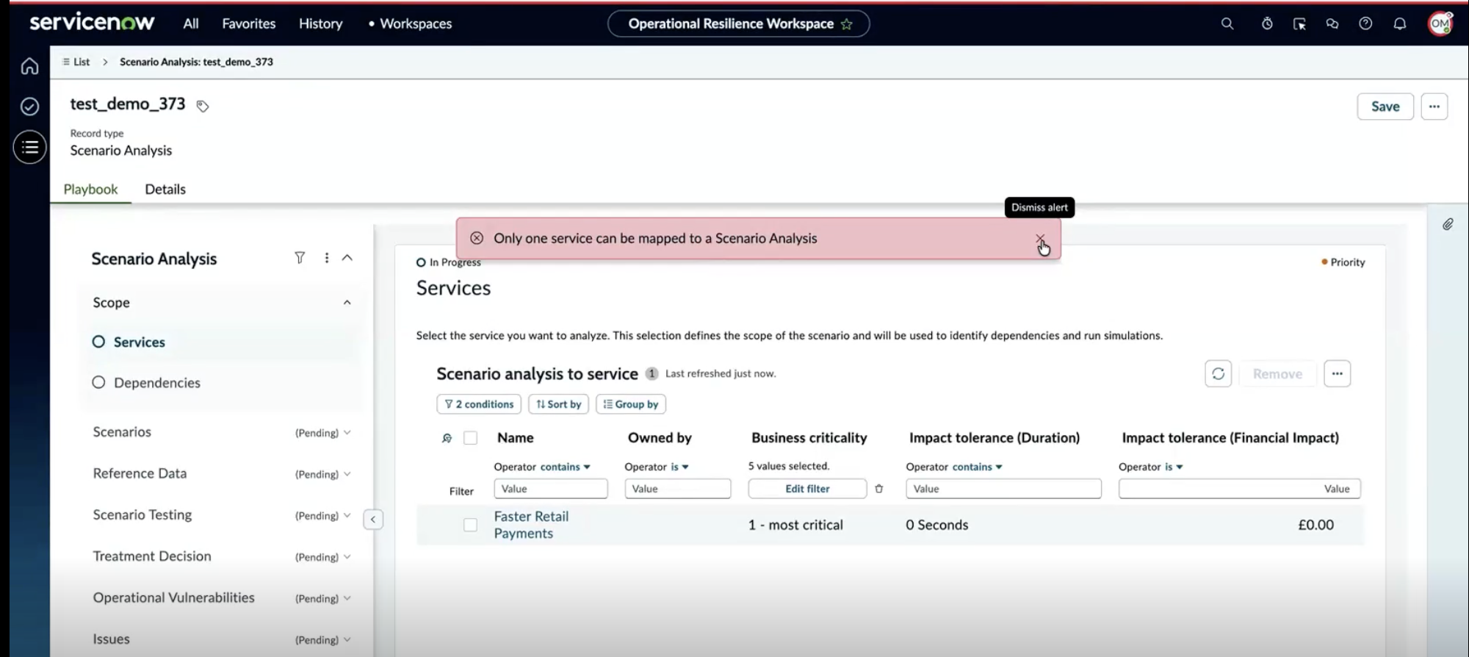1469x657 pixels.
Task: Open the Favorites menu
Action: 249,24
